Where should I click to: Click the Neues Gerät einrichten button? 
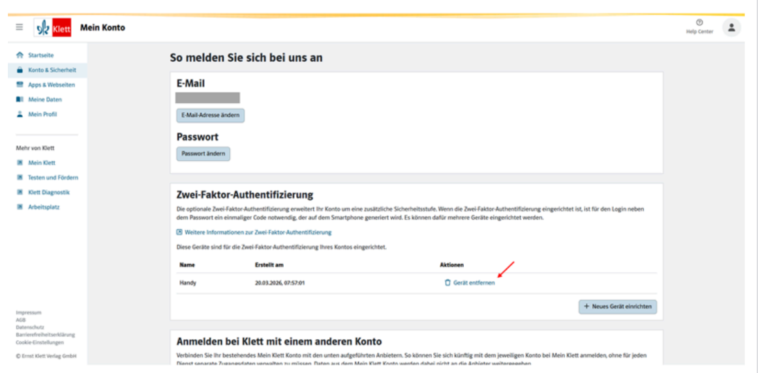(x=618, y=307)
